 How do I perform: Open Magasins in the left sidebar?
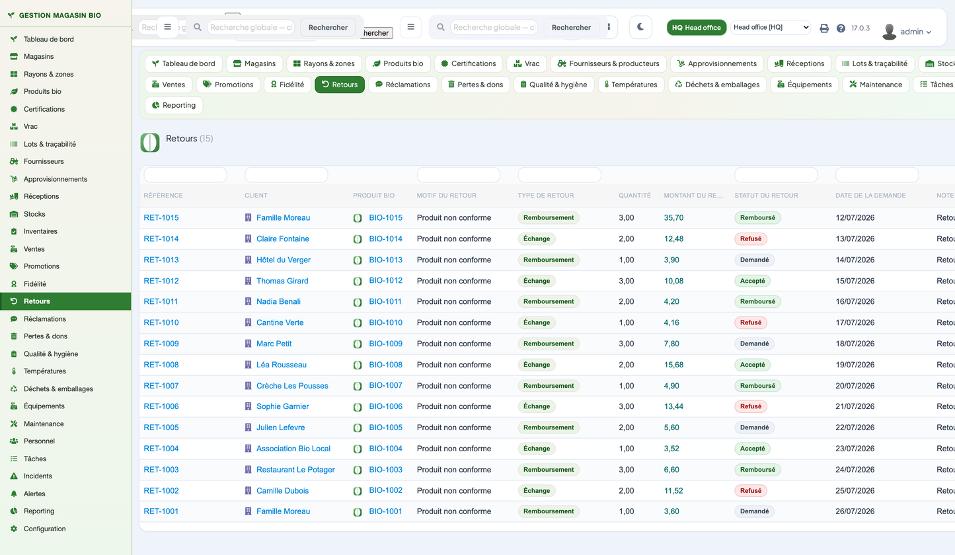tap(65, 57)
